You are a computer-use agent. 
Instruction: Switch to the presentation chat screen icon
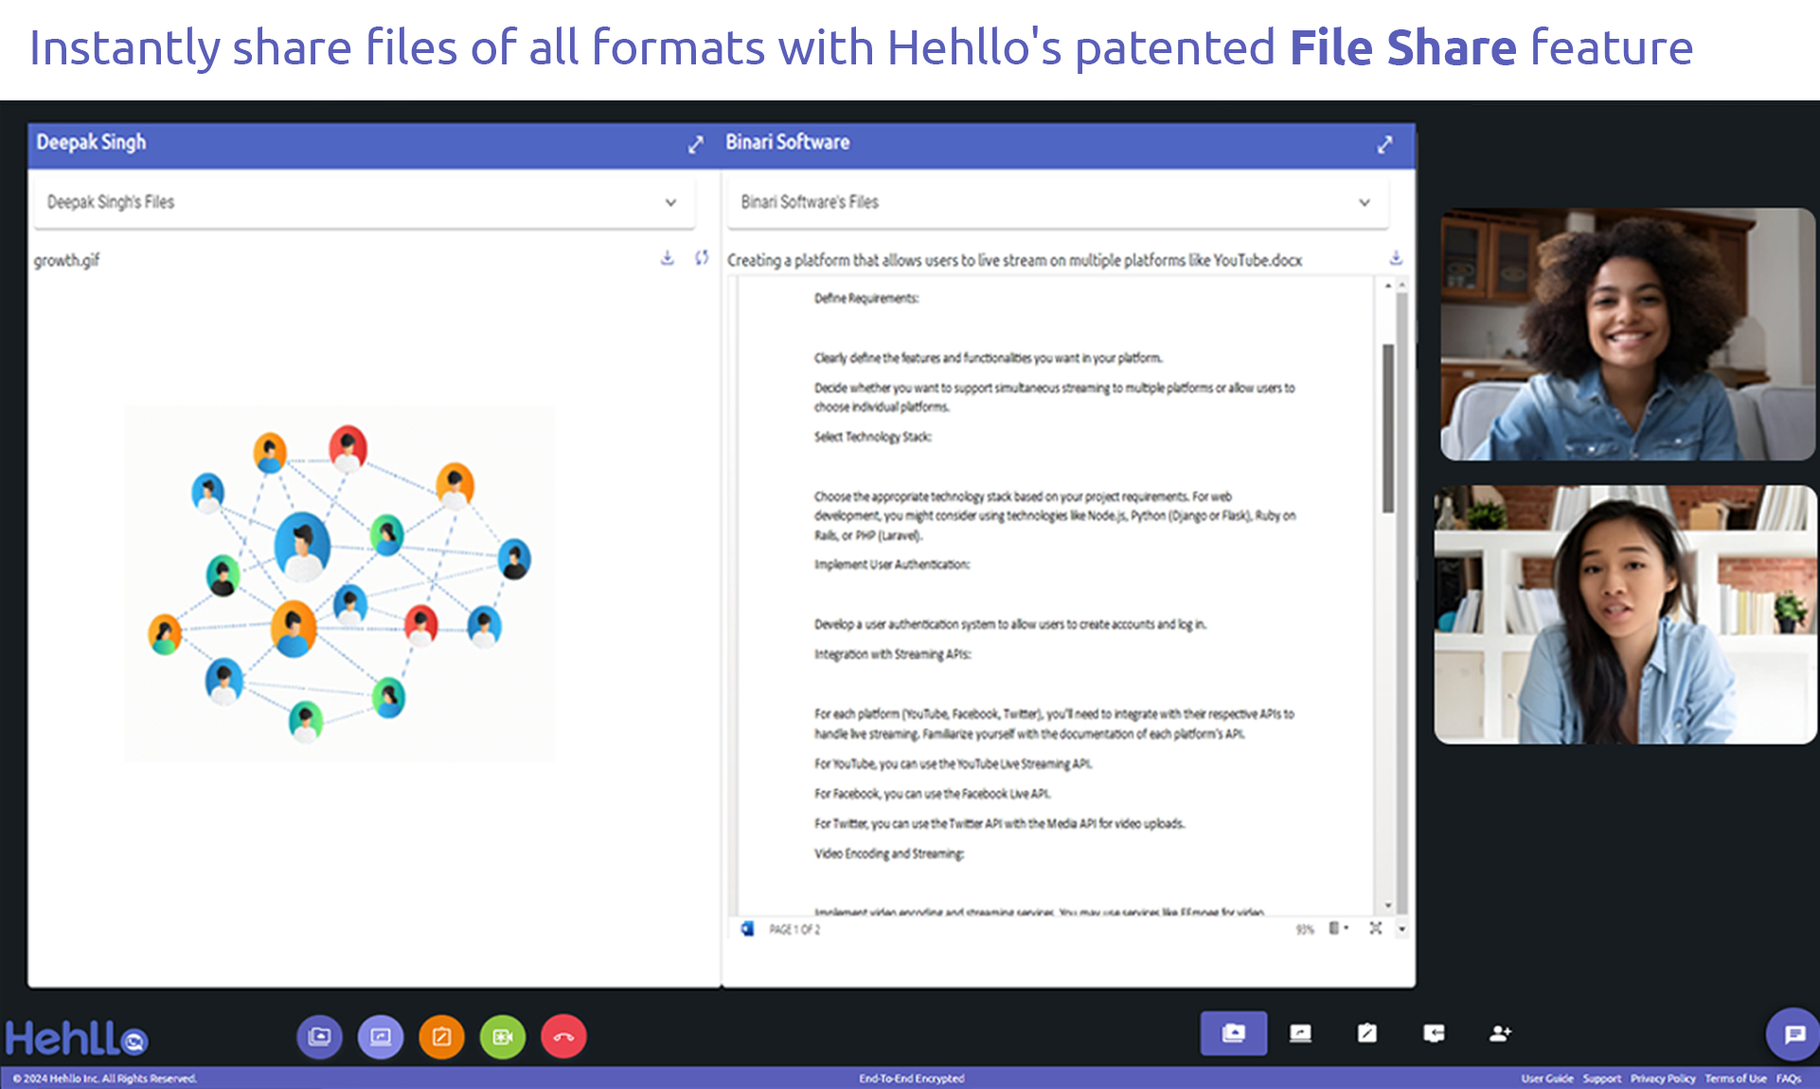click(1434, 1033)
